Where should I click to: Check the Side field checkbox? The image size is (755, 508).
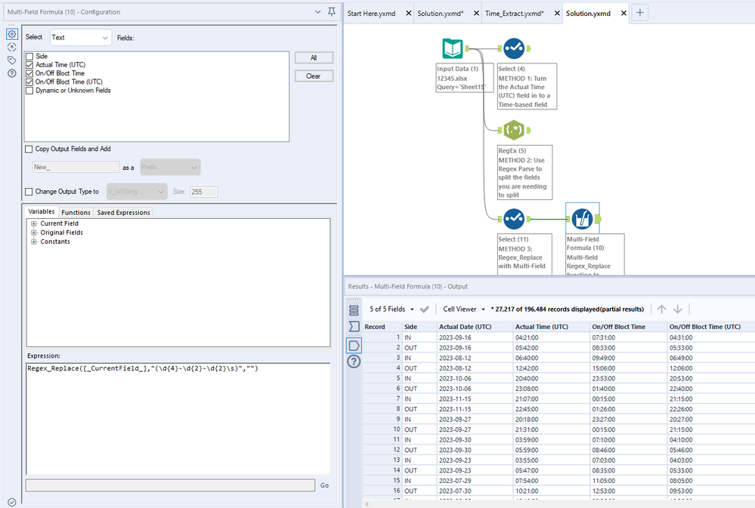(x=29, y=57)
